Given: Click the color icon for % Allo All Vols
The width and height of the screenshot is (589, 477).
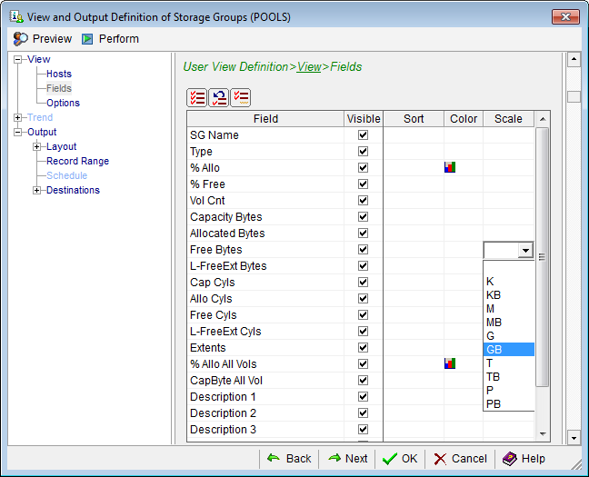Looking at the screenshot, I should pos(449,363).
